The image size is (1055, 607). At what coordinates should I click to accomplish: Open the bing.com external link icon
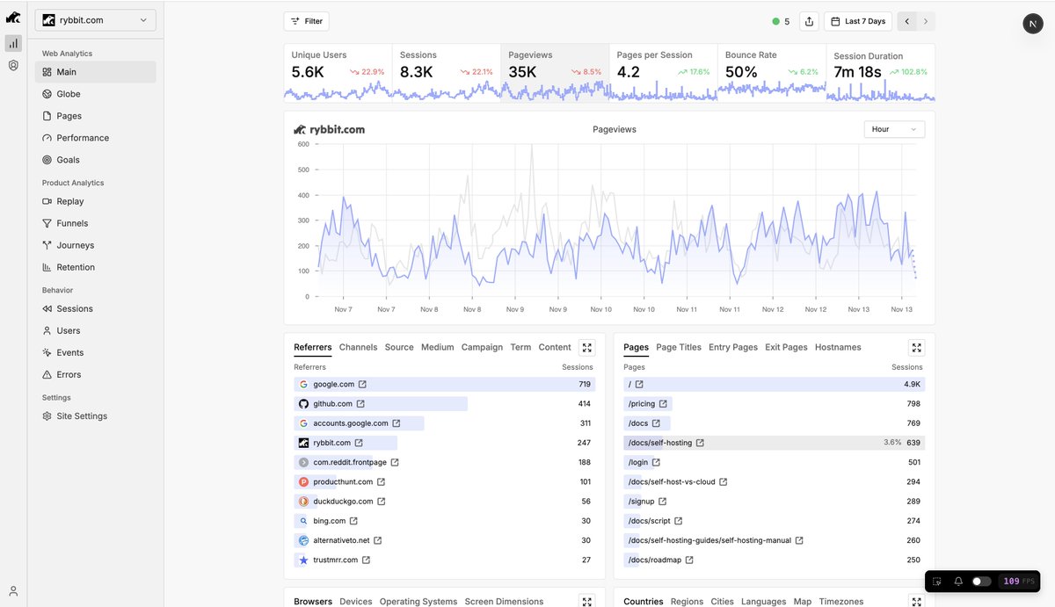[x=353, y=521]
